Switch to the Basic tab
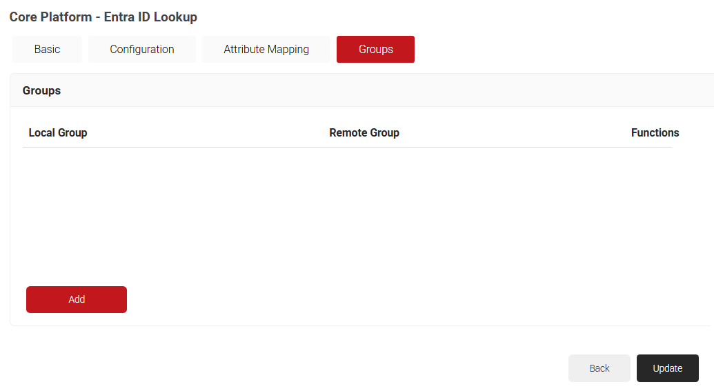Image resolution: width=714 pixels, height=391 pixels. 47,50
